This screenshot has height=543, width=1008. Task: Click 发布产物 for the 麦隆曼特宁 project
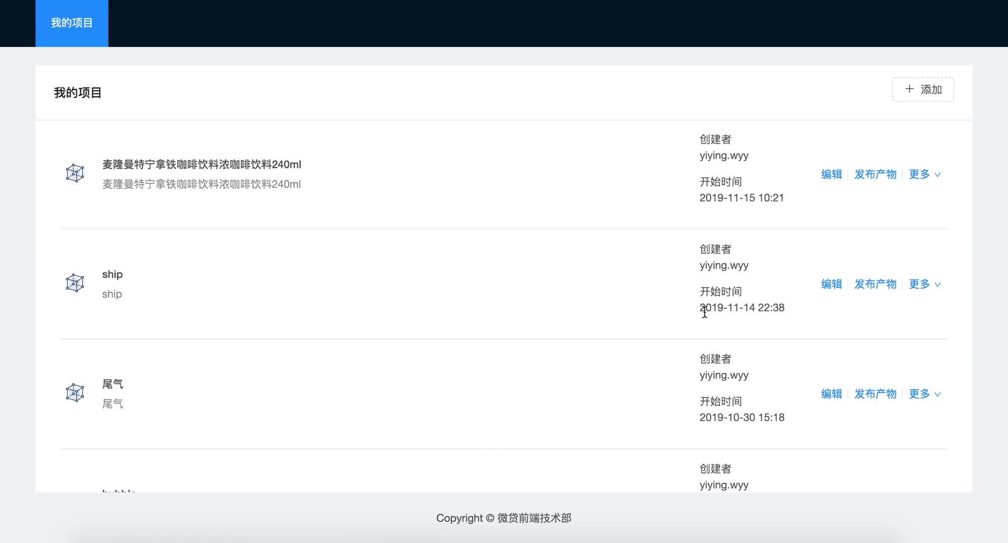(x=876, y=174)
